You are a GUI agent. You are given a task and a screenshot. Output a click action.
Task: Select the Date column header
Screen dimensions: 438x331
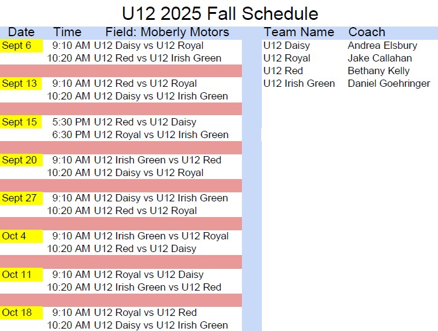pos(21,32)
